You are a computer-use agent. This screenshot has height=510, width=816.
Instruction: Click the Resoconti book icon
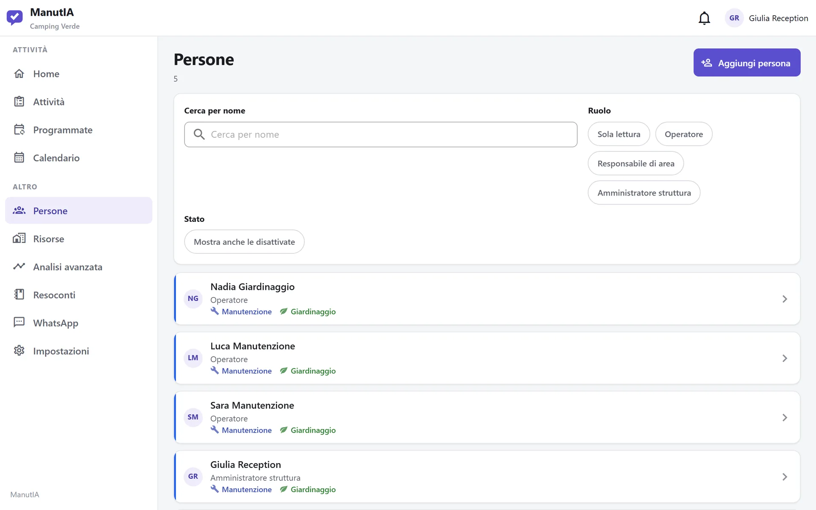tap(19, 295)
